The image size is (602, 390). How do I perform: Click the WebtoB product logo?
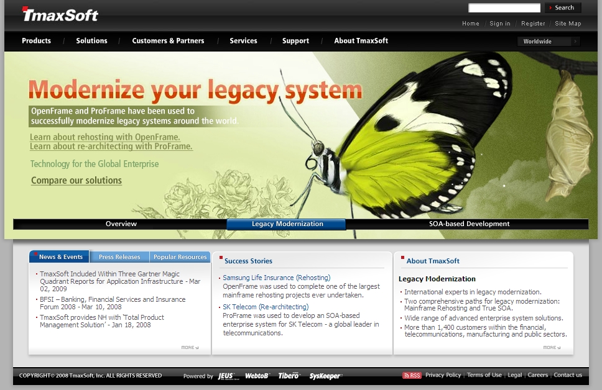pos(257,376)
